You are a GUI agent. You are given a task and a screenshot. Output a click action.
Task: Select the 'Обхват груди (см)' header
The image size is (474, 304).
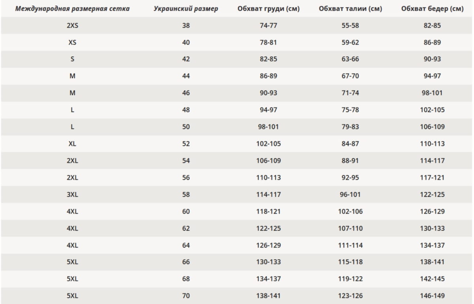point(269,9)
